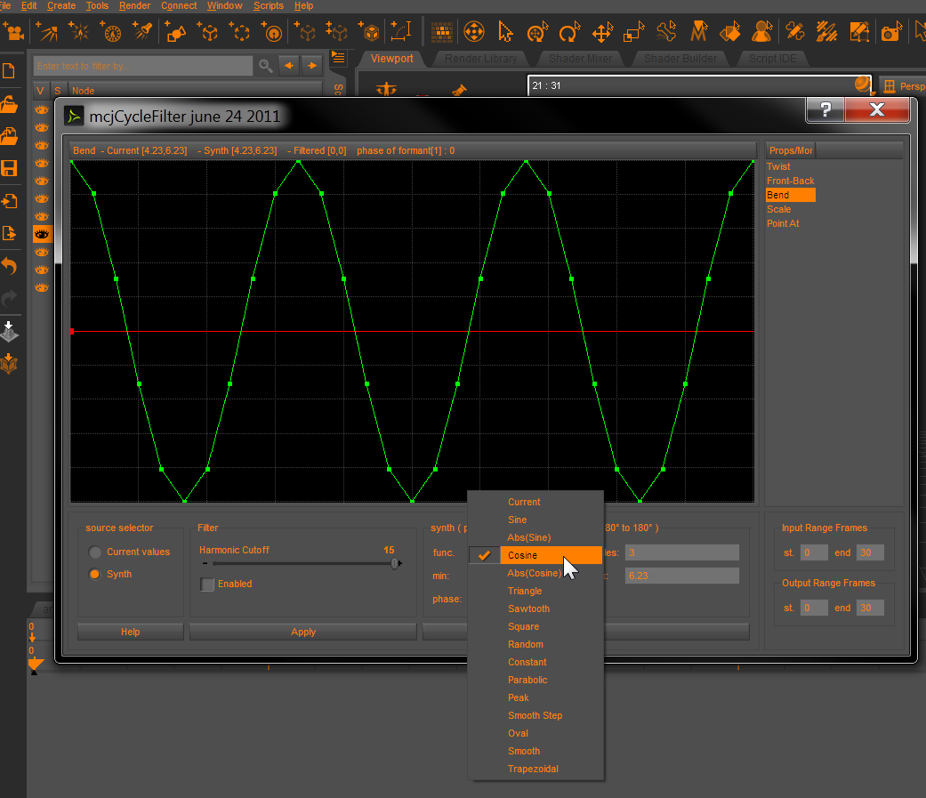Click the camera render icon in top toolbar
This screenshot has width=926, height=798.
click(890, 33)
